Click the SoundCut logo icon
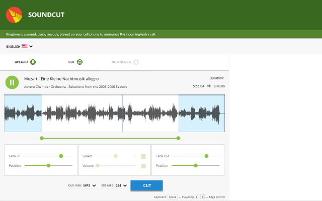 (x=14, y=15)
